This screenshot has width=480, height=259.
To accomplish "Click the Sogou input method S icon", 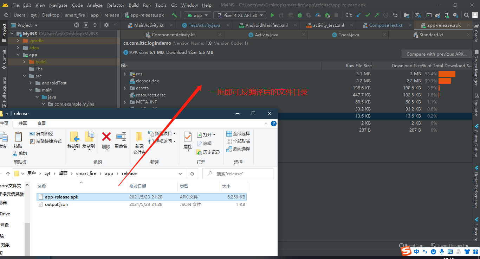I will coord(407,252).
